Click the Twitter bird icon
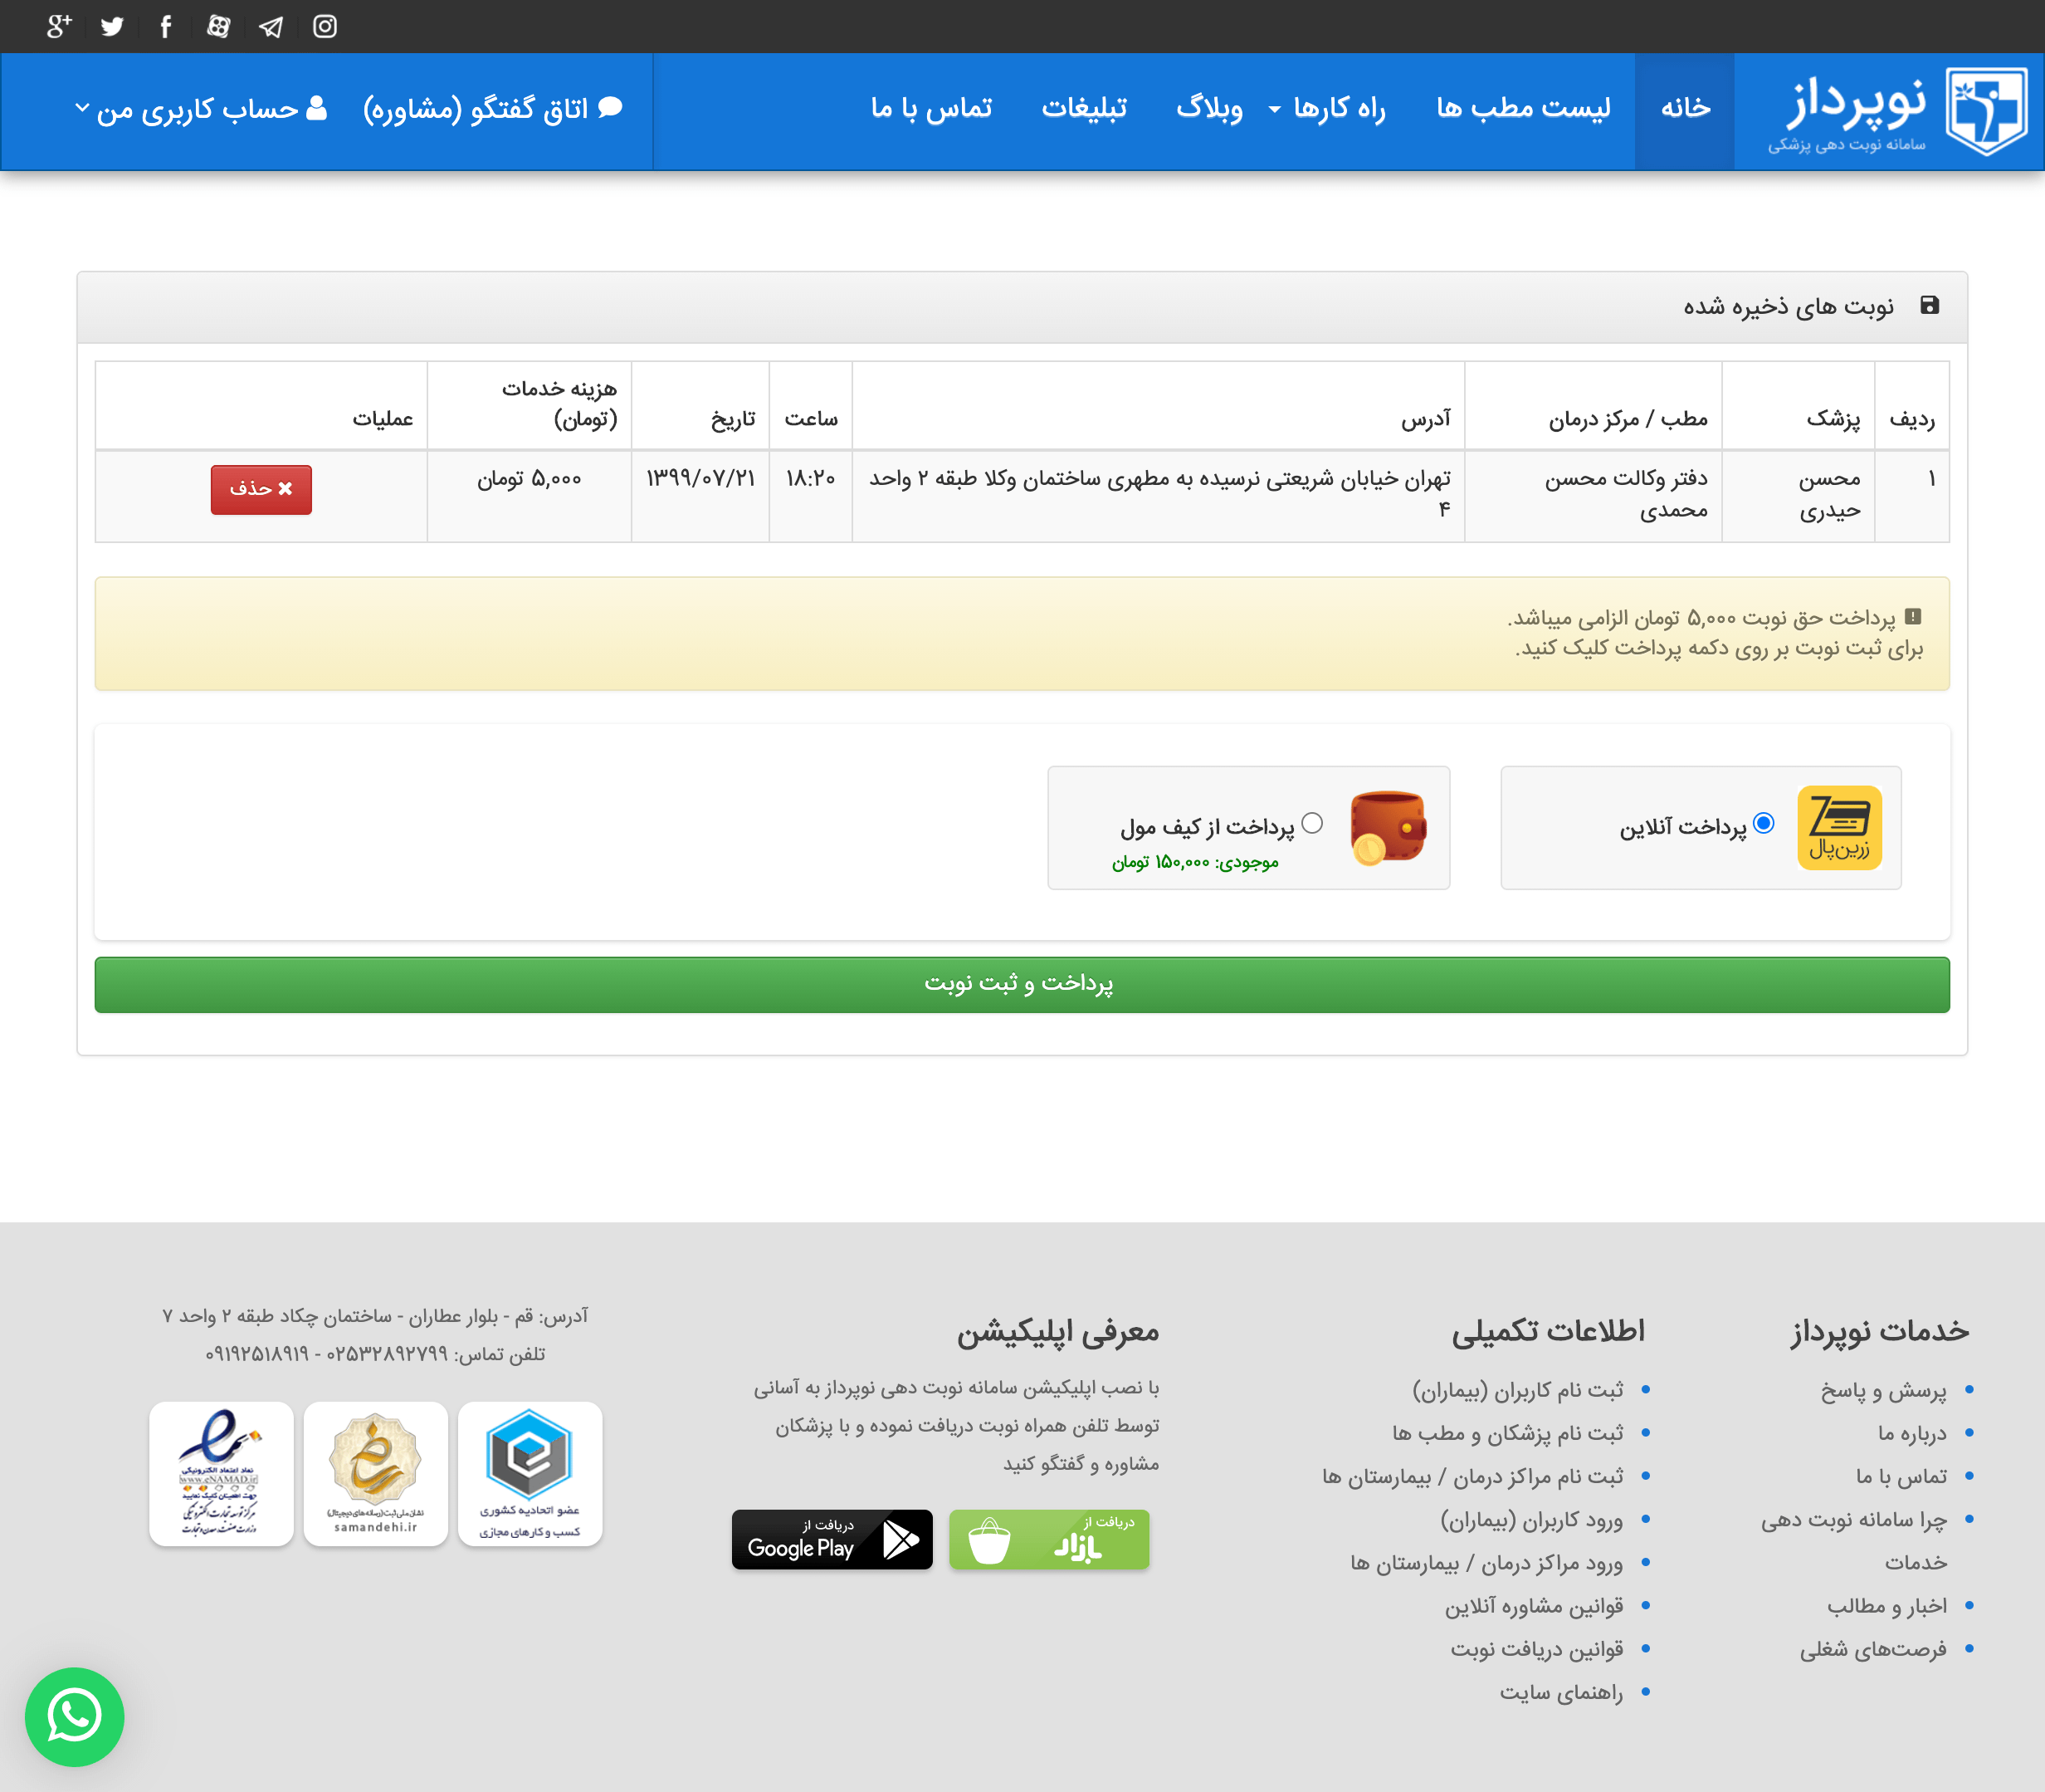Image resolution: width=2045 pixels, height=1792 pixels. (112, 27)
